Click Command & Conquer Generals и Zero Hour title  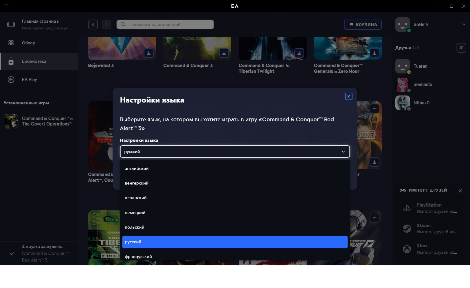click(338, 68)
